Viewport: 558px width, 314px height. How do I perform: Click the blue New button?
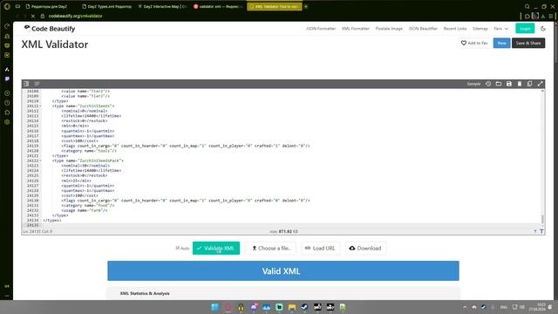(x=502, y=43)
